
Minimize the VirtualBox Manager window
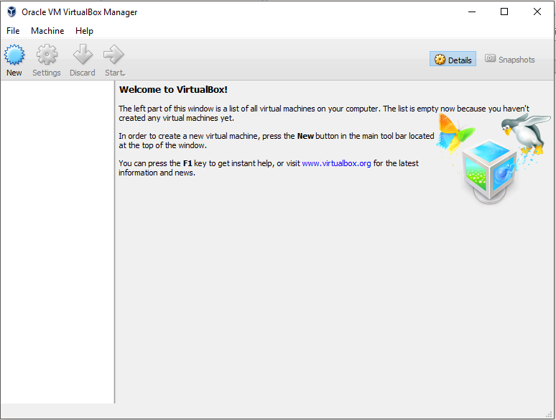472,12
